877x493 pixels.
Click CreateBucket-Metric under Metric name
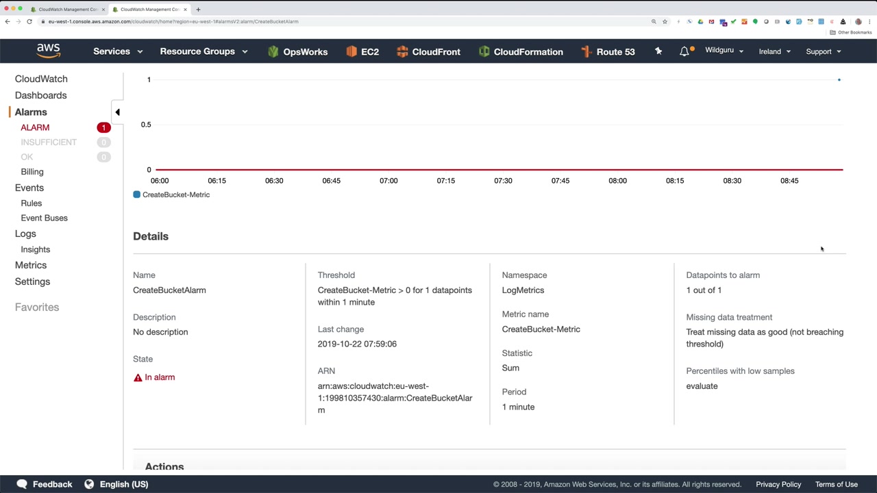coord(541,329)
